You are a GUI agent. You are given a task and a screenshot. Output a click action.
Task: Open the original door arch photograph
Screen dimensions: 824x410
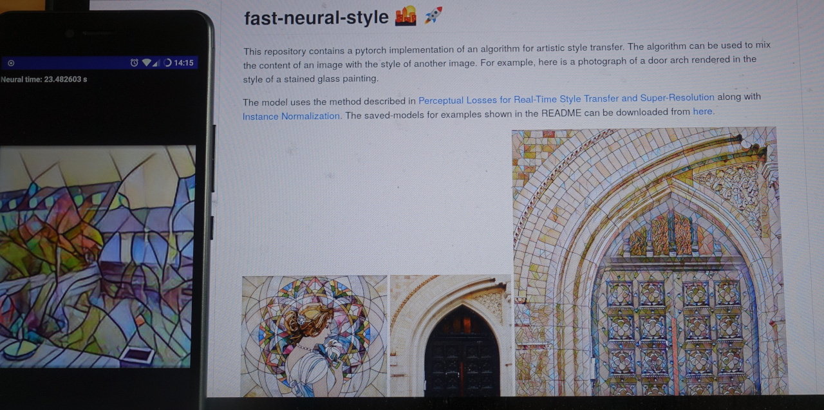click(451, 335)
